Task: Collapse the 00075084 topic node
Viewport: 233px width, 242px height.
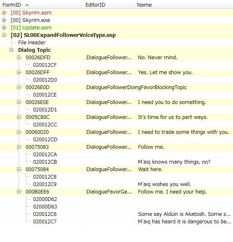Action: 19,169
